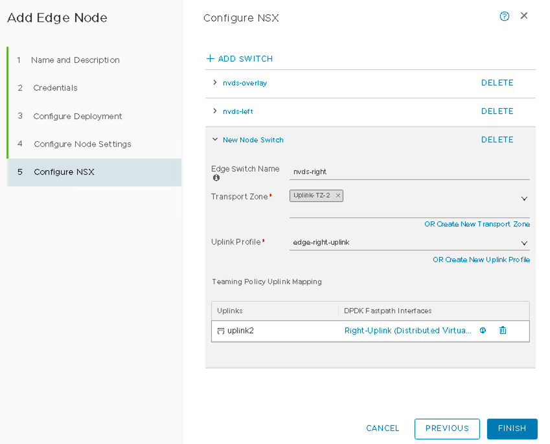
Task: Click the Edge Switch Name info icon
Action: click(216, 178)
